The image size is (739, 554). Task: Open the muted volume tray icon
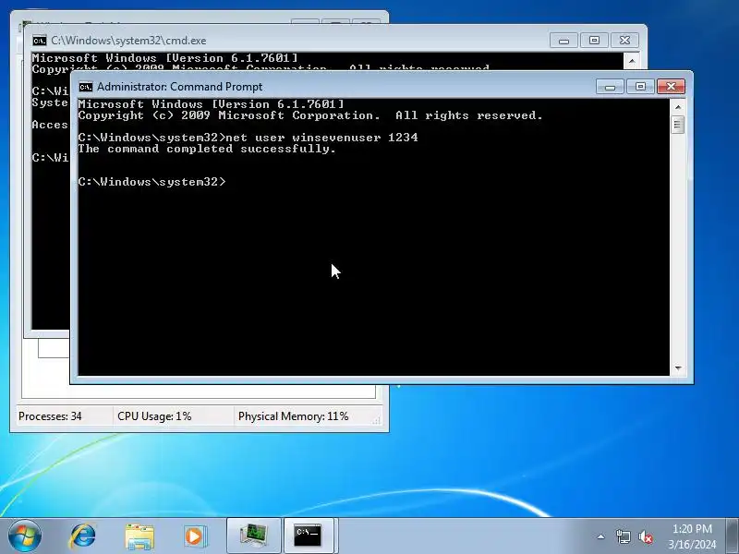645,536
